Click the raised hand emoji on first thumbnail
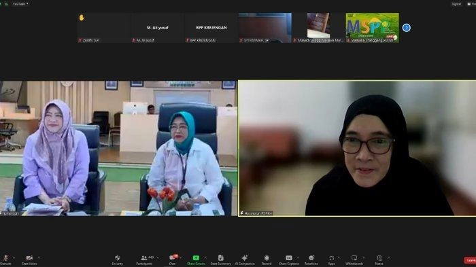This screenshot has height=267, width=476. coord(82,18)
